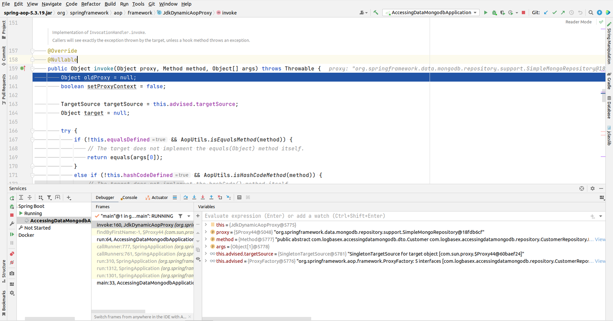Viewport: 613px width, 321px height.
Task: Click the Git commit checkmark icon
Action: [554, 13]
